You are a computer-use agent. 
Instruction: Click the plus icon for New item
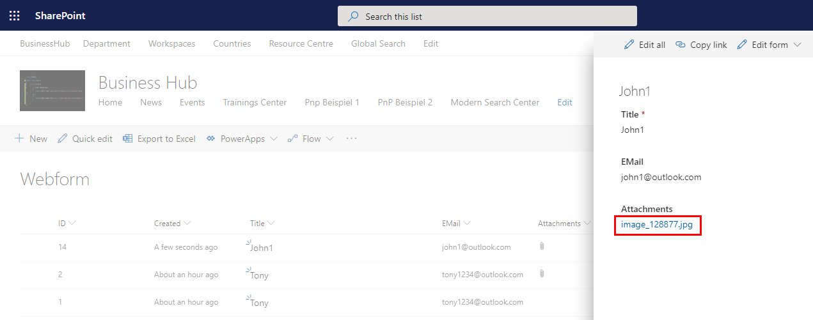[x=19, y=139]
